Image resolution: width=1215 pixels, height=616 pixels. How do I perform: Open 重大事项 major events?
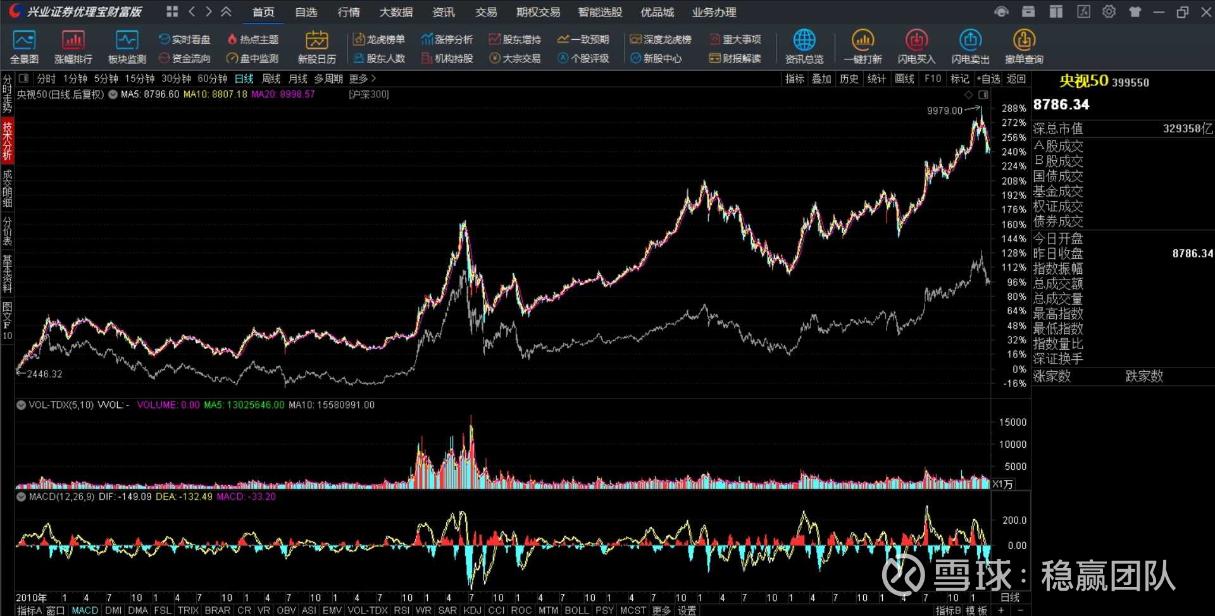(735, 39)
